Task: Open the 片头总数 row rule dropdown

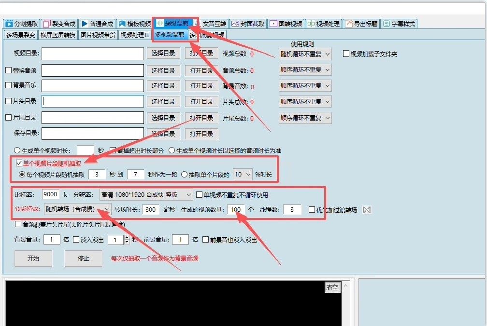Action: pos(305,101)
